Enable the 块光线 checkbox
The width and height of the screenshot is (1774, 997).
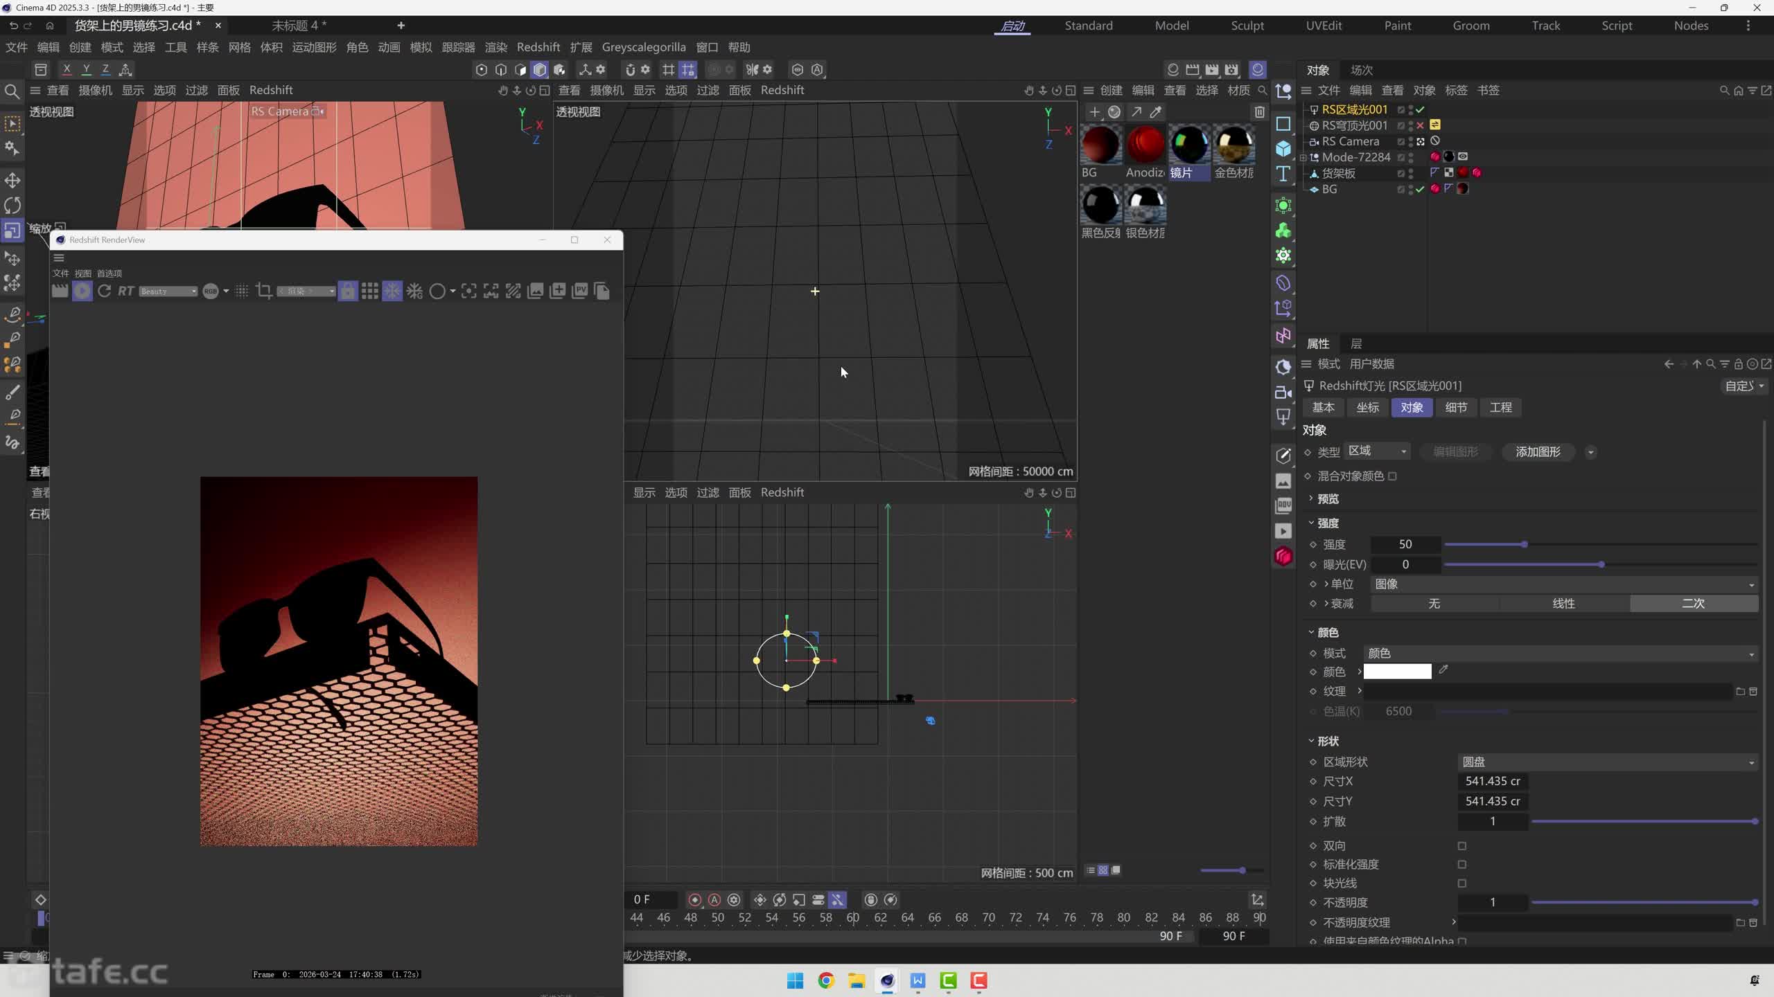[1462, 883]
